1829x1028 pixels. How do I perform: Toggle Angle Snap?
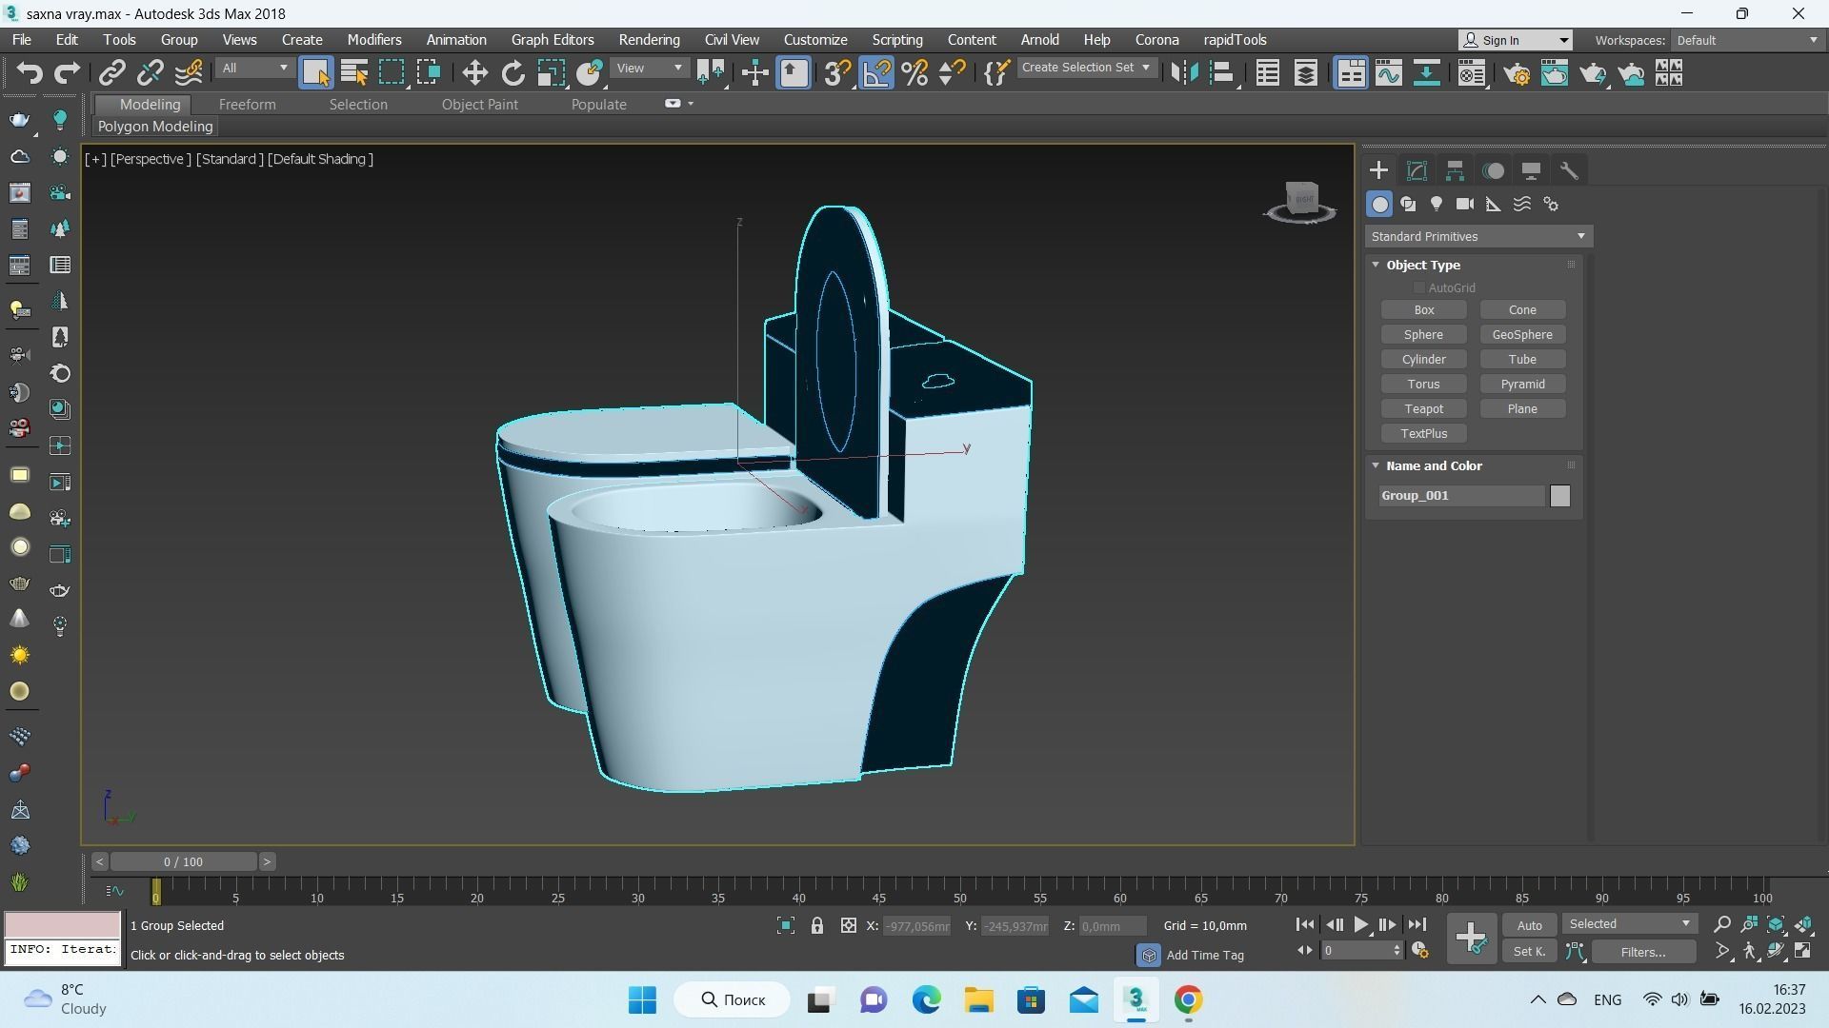(876, 73)
